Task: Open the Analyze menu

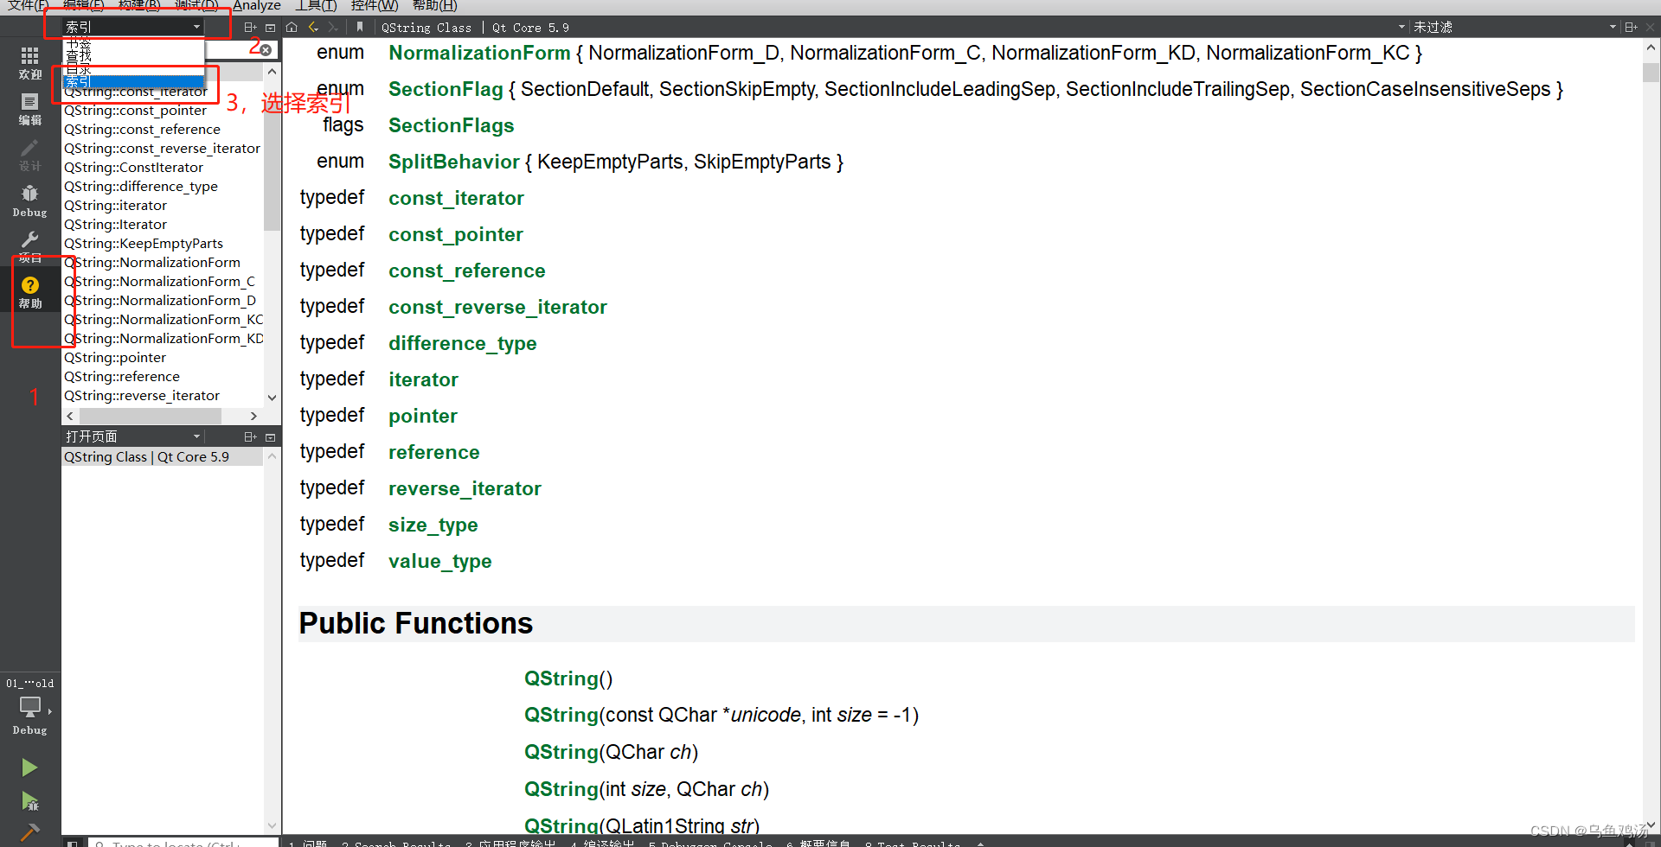Action: click(x=257, y=6)
